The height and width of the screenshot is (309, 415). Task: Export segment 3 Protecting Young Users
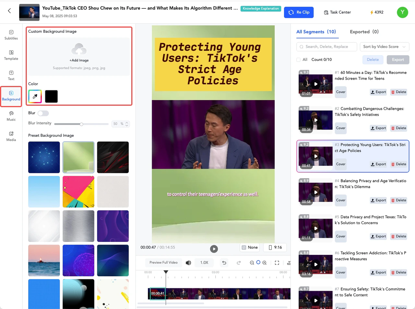point(378,164)
